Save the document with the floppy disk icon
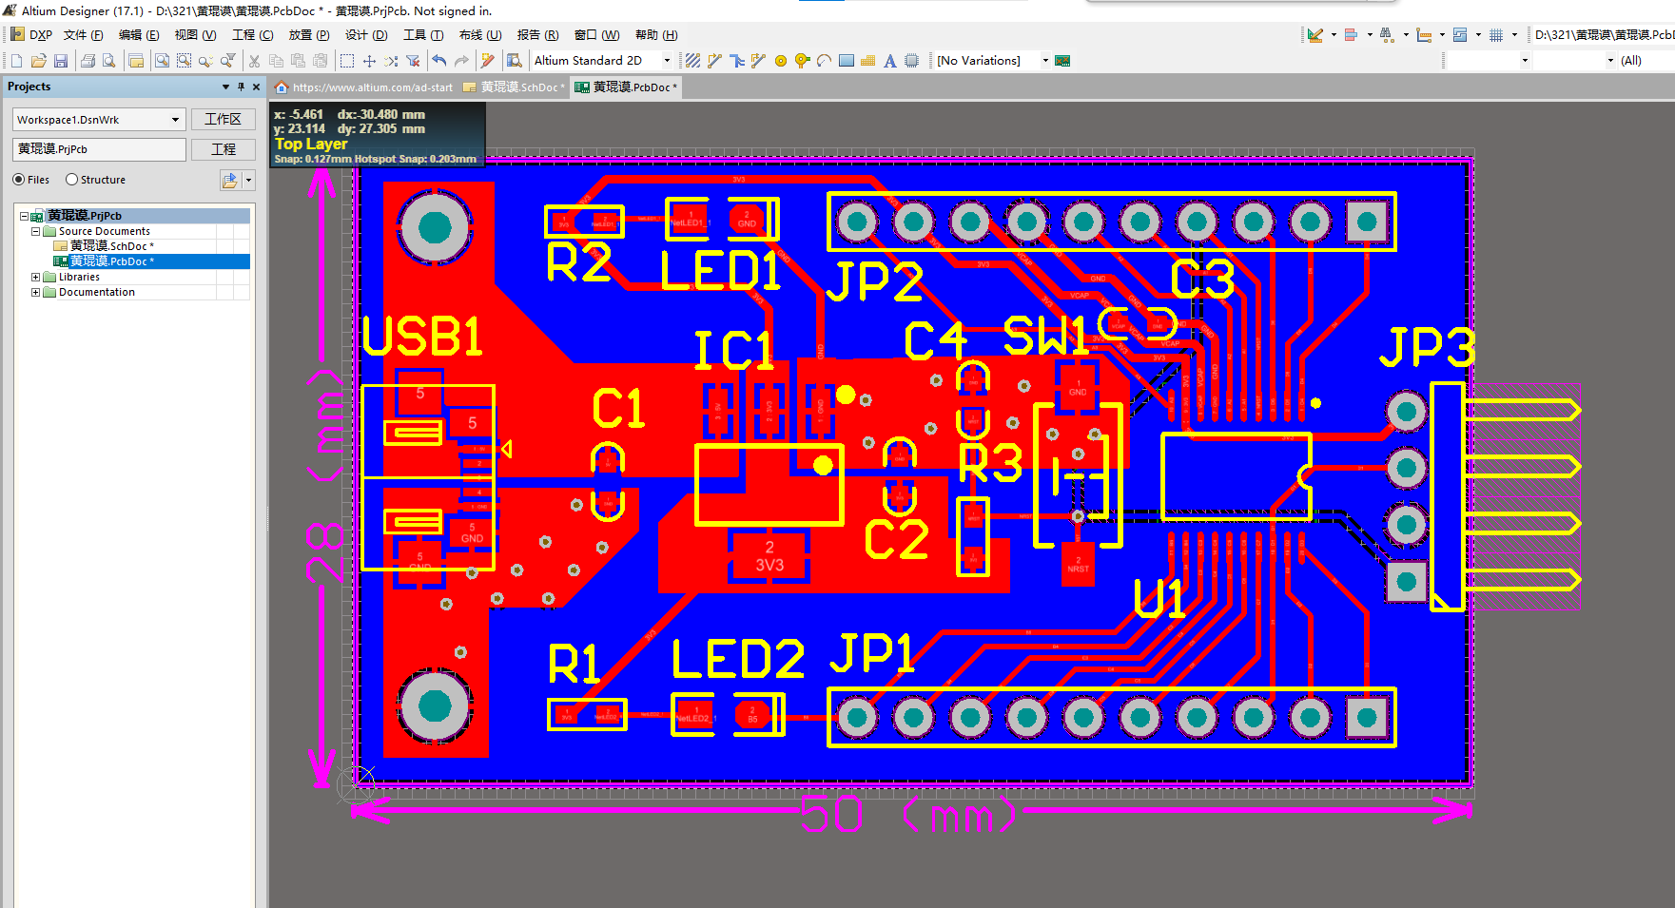Screen dimensions: 1675x908 (61, 61)
